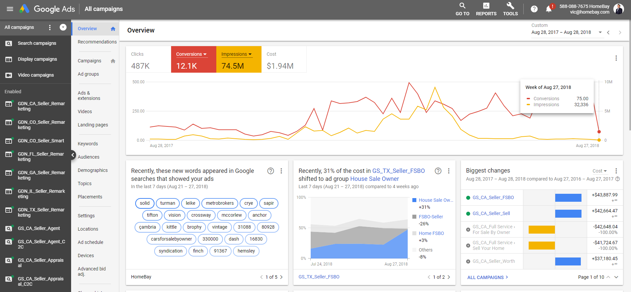Open the Reports icon
631x292 pixels.
pyautogui.click(x=486, y=6)
